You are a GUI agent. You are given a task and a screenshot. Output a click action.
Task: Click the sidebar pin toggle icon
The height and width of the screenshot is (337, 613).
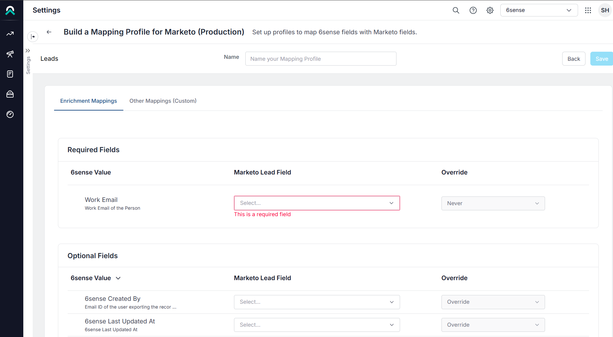pyautogui.click(x=33, y=37)
